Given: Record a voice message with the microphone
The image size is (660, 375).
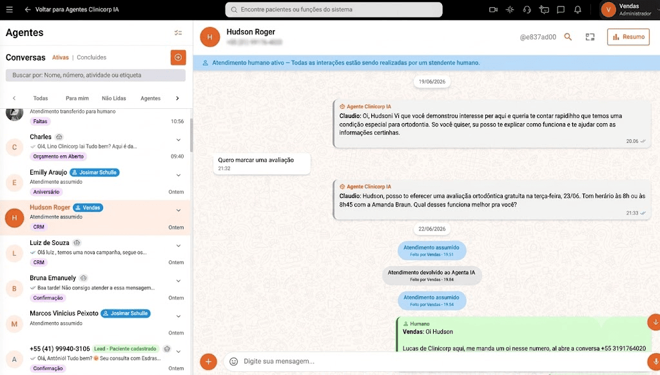Looking at the screenshot, I should (654, 361).
